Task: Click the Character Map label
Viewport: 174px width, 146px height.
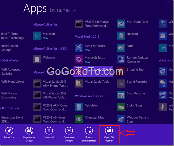Action: [94, 117]
